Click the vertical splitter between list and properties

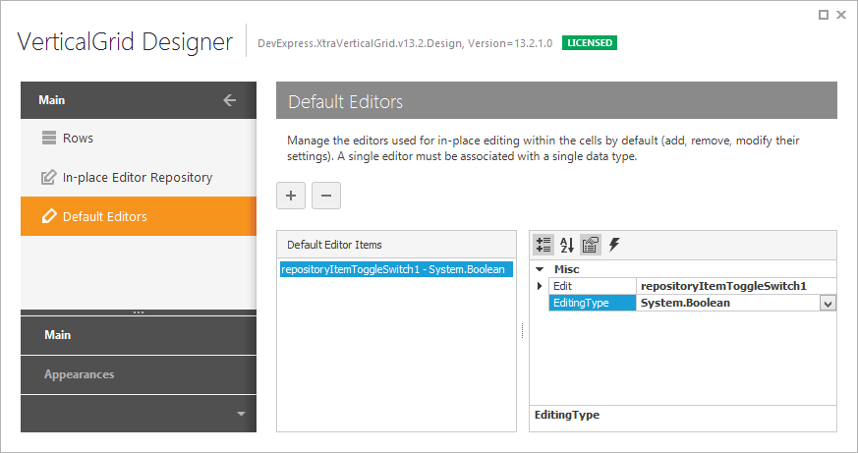click(x=523, y=330)
